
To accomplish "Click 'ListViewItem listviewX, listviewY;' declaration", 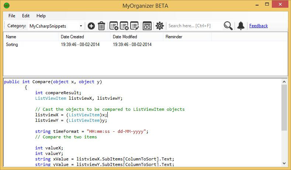I will (79, 98).
